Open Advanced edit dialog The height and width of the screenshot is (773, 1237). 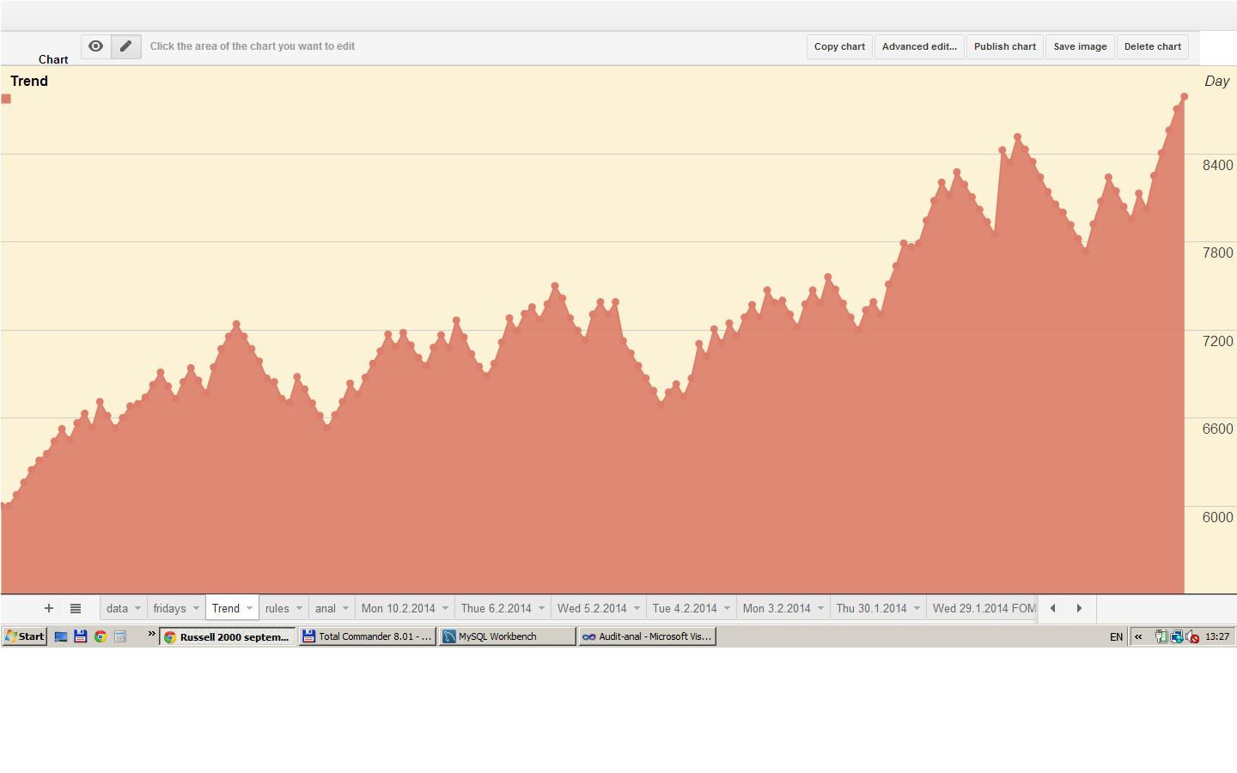point(919,46)
